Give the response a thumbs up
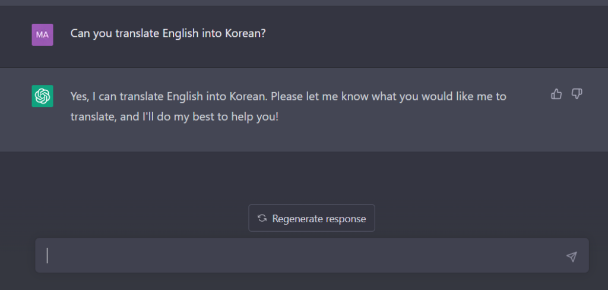This screenshot has height=290, width=608. pos(556,94)
